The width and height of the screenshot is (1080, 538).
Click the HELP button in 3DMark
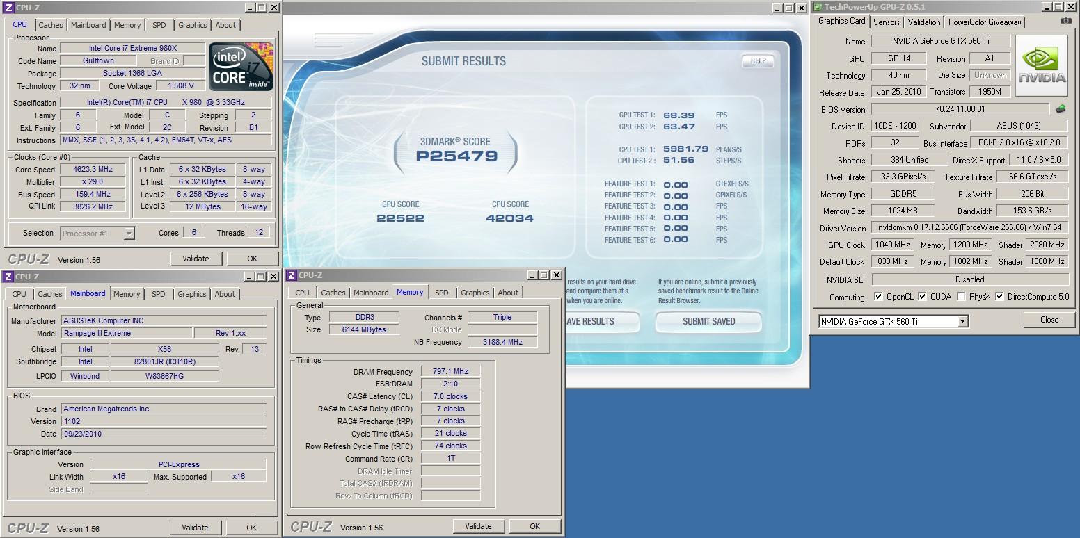758,60
